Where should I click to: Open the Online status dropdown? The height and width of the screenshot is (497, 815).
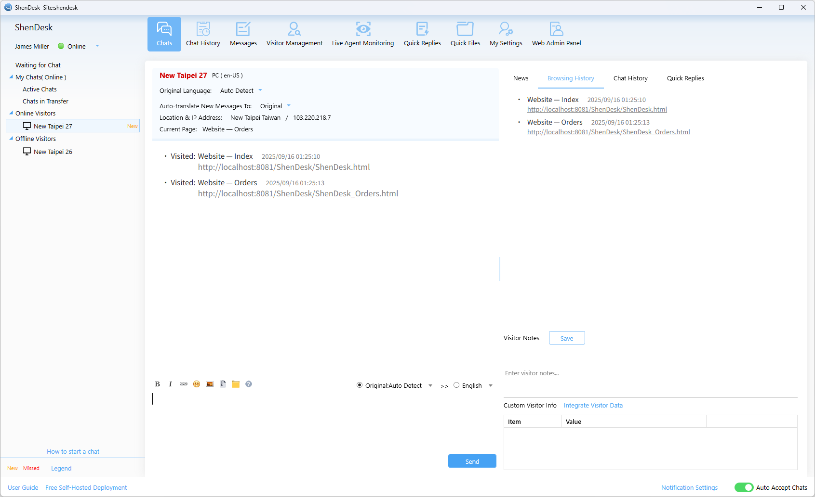coord(97,46)
